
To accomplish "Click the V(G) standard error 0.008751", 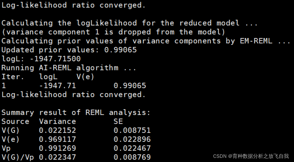I will [132, 130].
